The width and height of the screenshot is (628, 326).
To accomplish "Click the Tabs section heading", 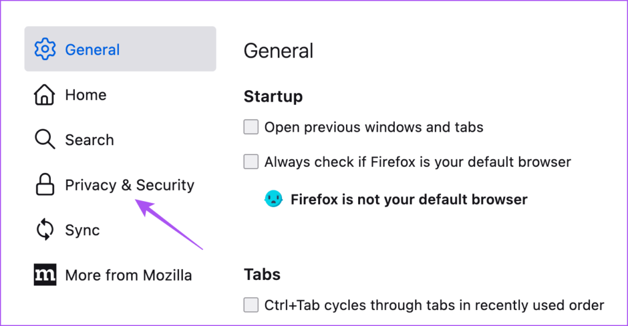I will 262,273.
